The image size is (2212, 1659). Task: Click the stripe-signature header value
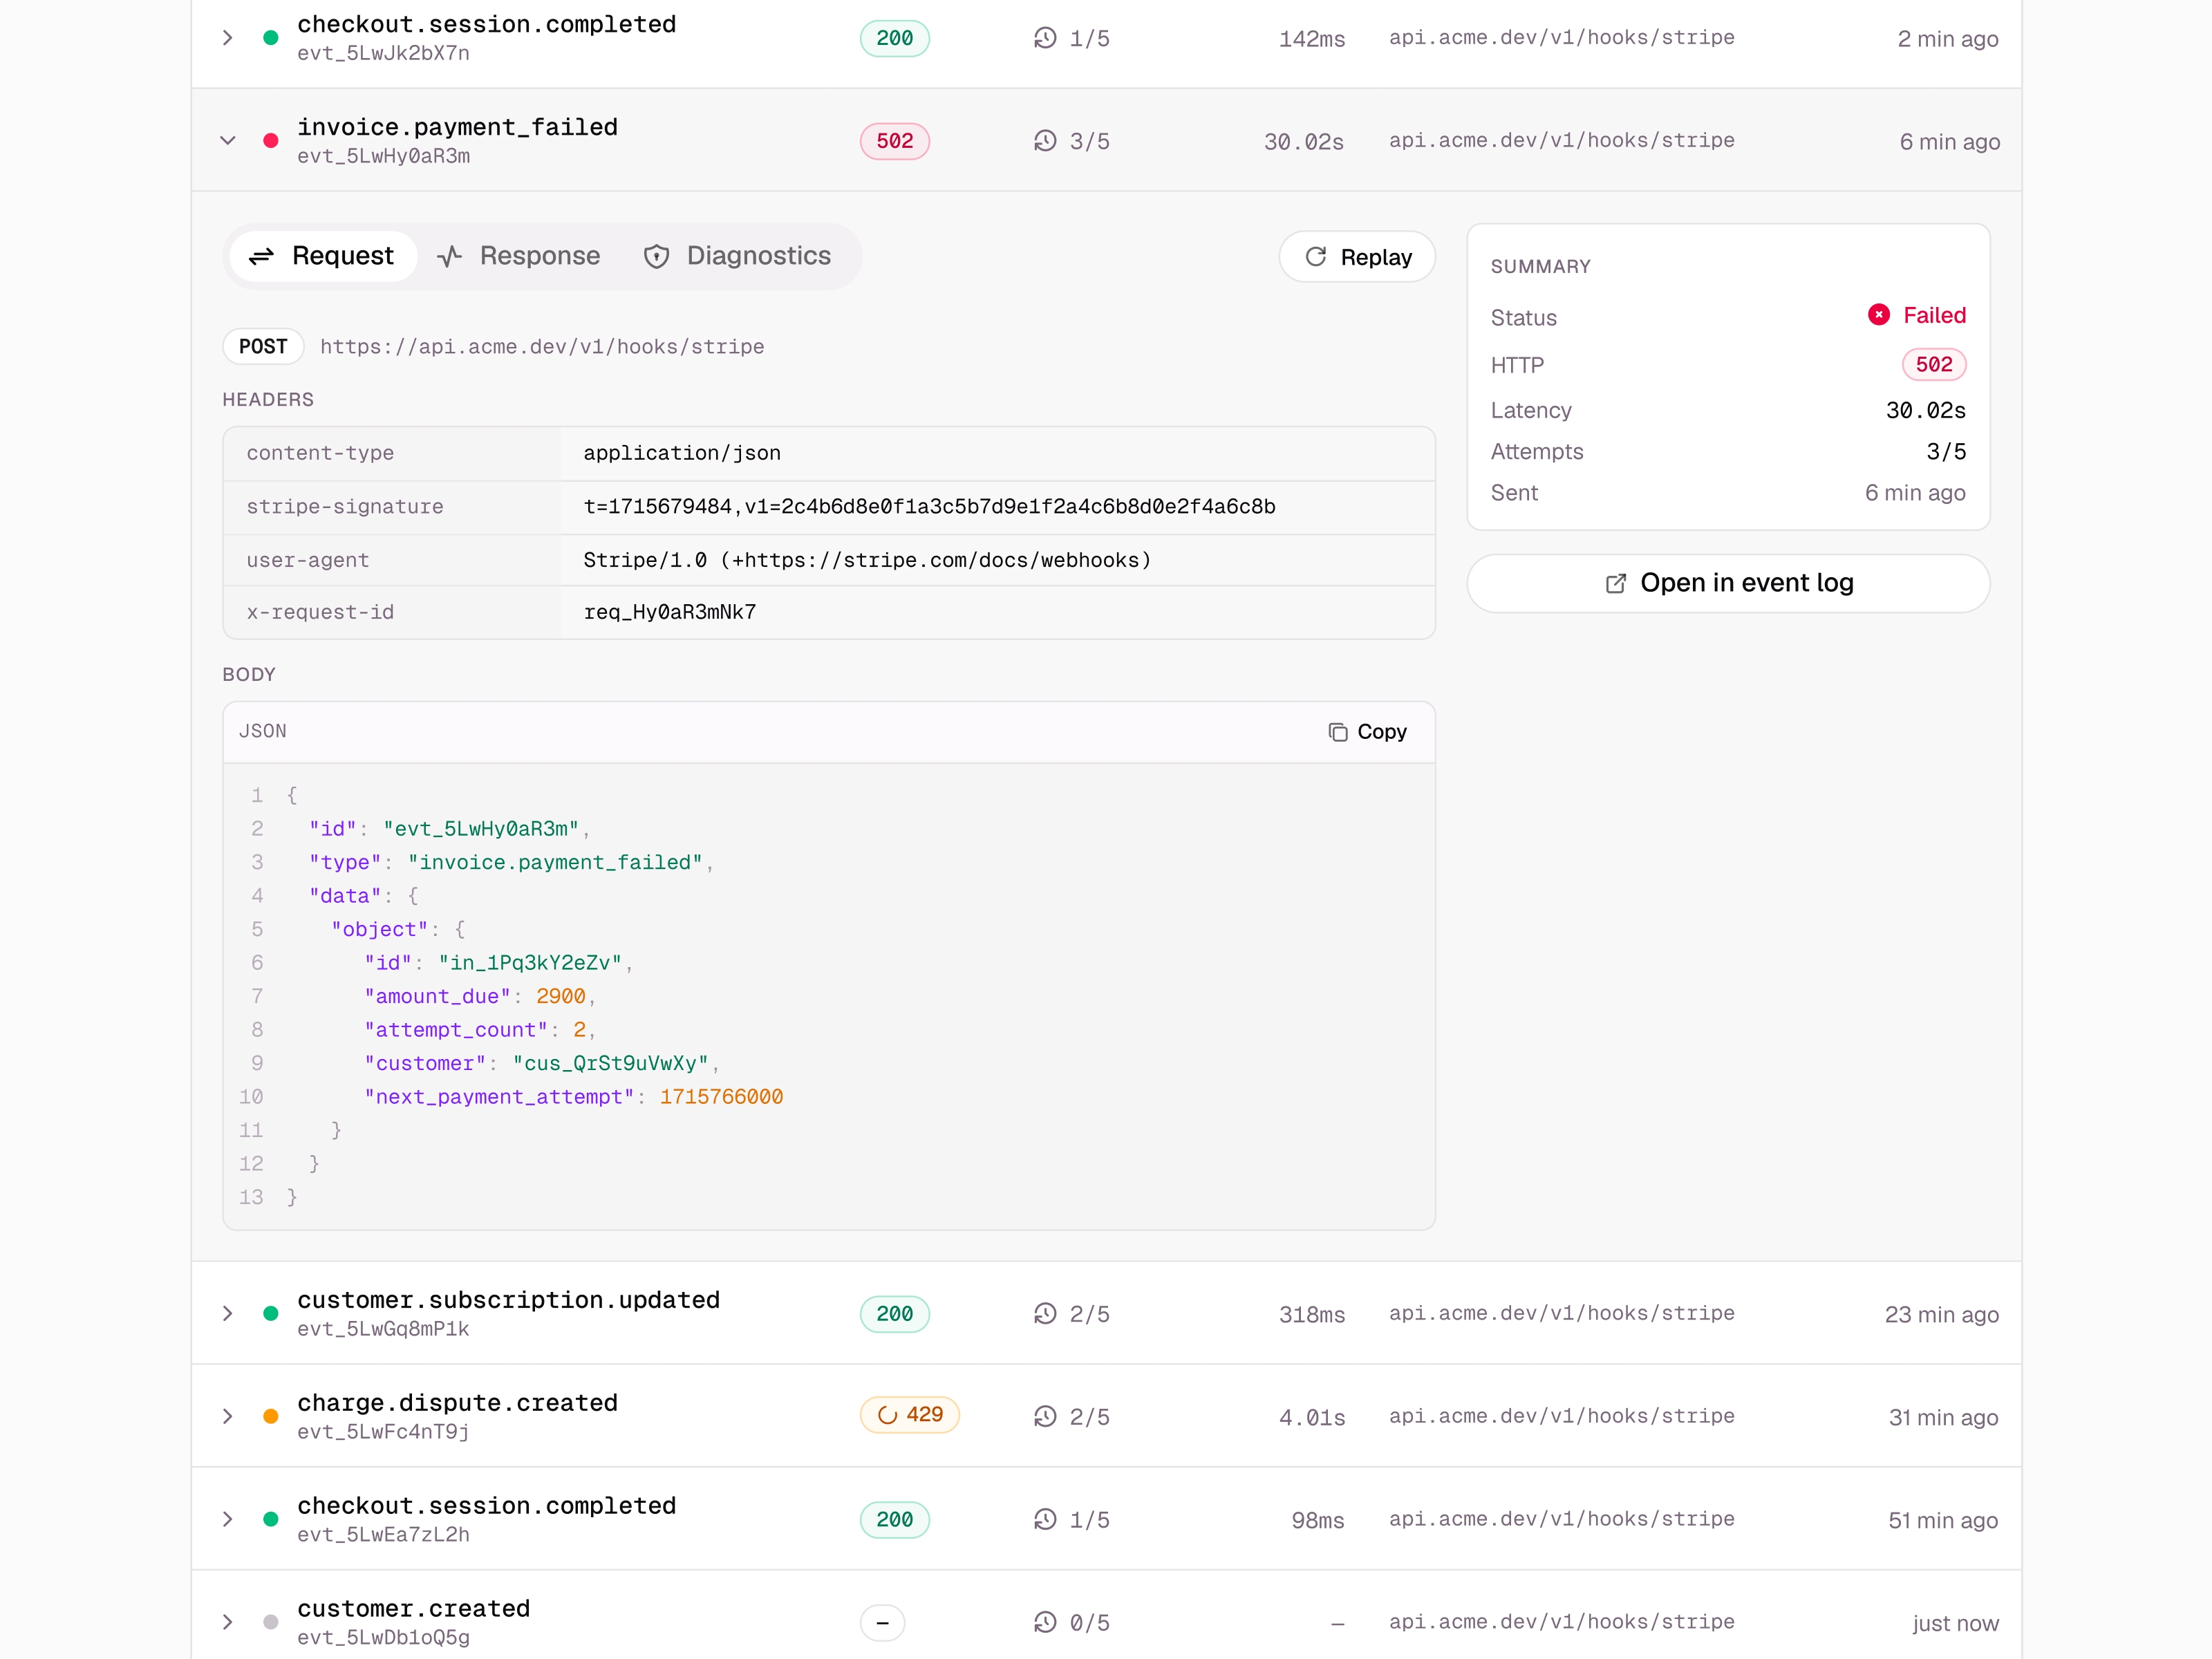coord(929,507)
